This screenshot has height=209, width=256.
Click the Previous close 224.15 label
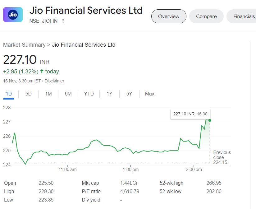tap(222, 157)
